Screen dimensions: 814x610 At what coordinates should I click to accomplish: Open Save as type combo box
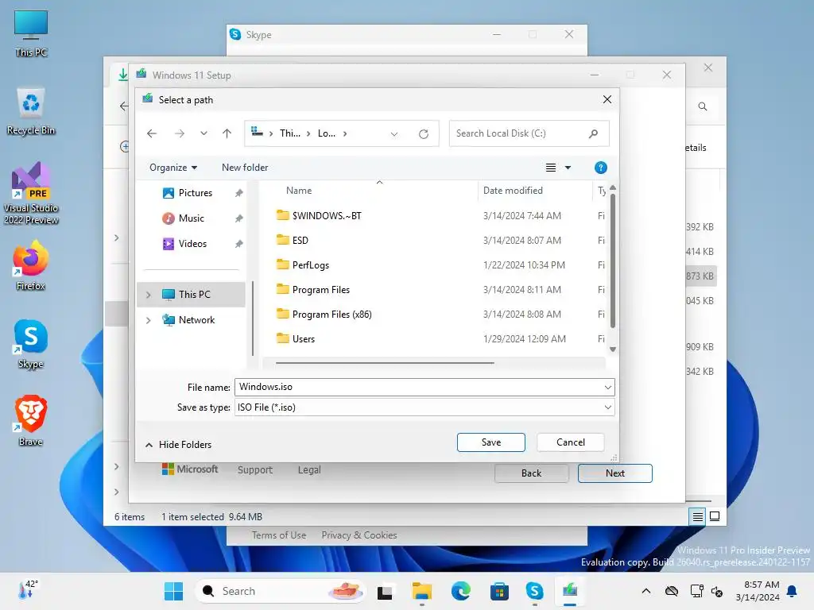coord(424,407)
